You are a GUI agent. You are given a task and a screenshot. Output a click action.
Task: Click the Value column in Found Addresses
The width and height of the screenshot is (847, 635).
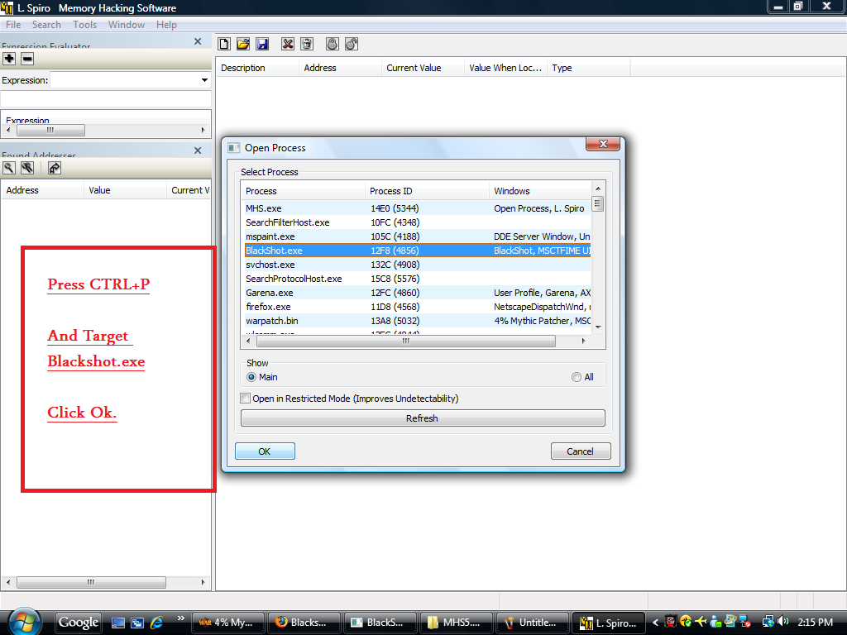point(126,191)
